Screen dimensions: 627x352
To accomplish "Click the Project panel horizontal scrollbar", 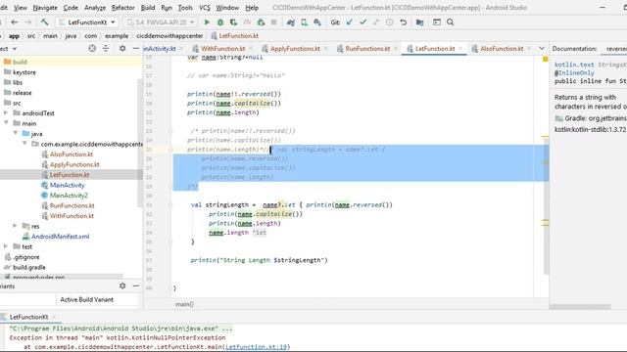I will 62,276.
